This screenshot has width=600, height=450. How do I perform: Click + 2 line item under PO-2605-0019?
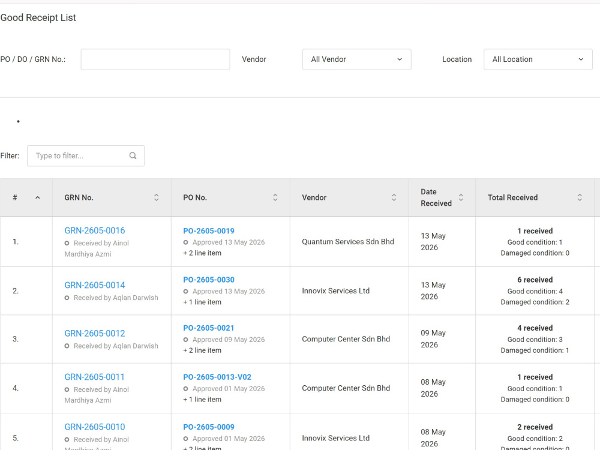click(x=202, y=253)
